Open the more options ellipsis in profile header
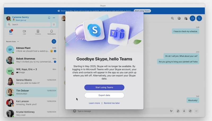 (x=54, y=18)
